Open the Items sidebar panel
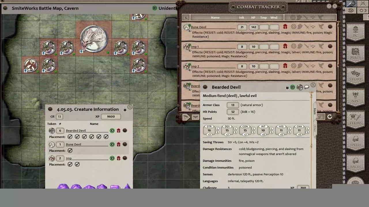Image resolution: width=369 pixels, height=207 pixels. [x=355, y=119]
